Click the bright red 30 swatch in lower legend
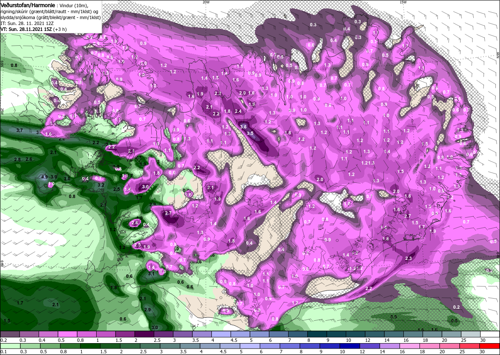500x355 pixels. click(x=489, y=346)
